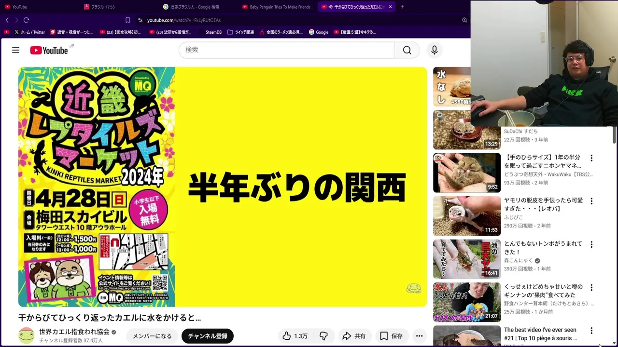Open ツイッチ関連 bookmark folder
The width and height of the screenshot is (618, 347).
point(240,32)
